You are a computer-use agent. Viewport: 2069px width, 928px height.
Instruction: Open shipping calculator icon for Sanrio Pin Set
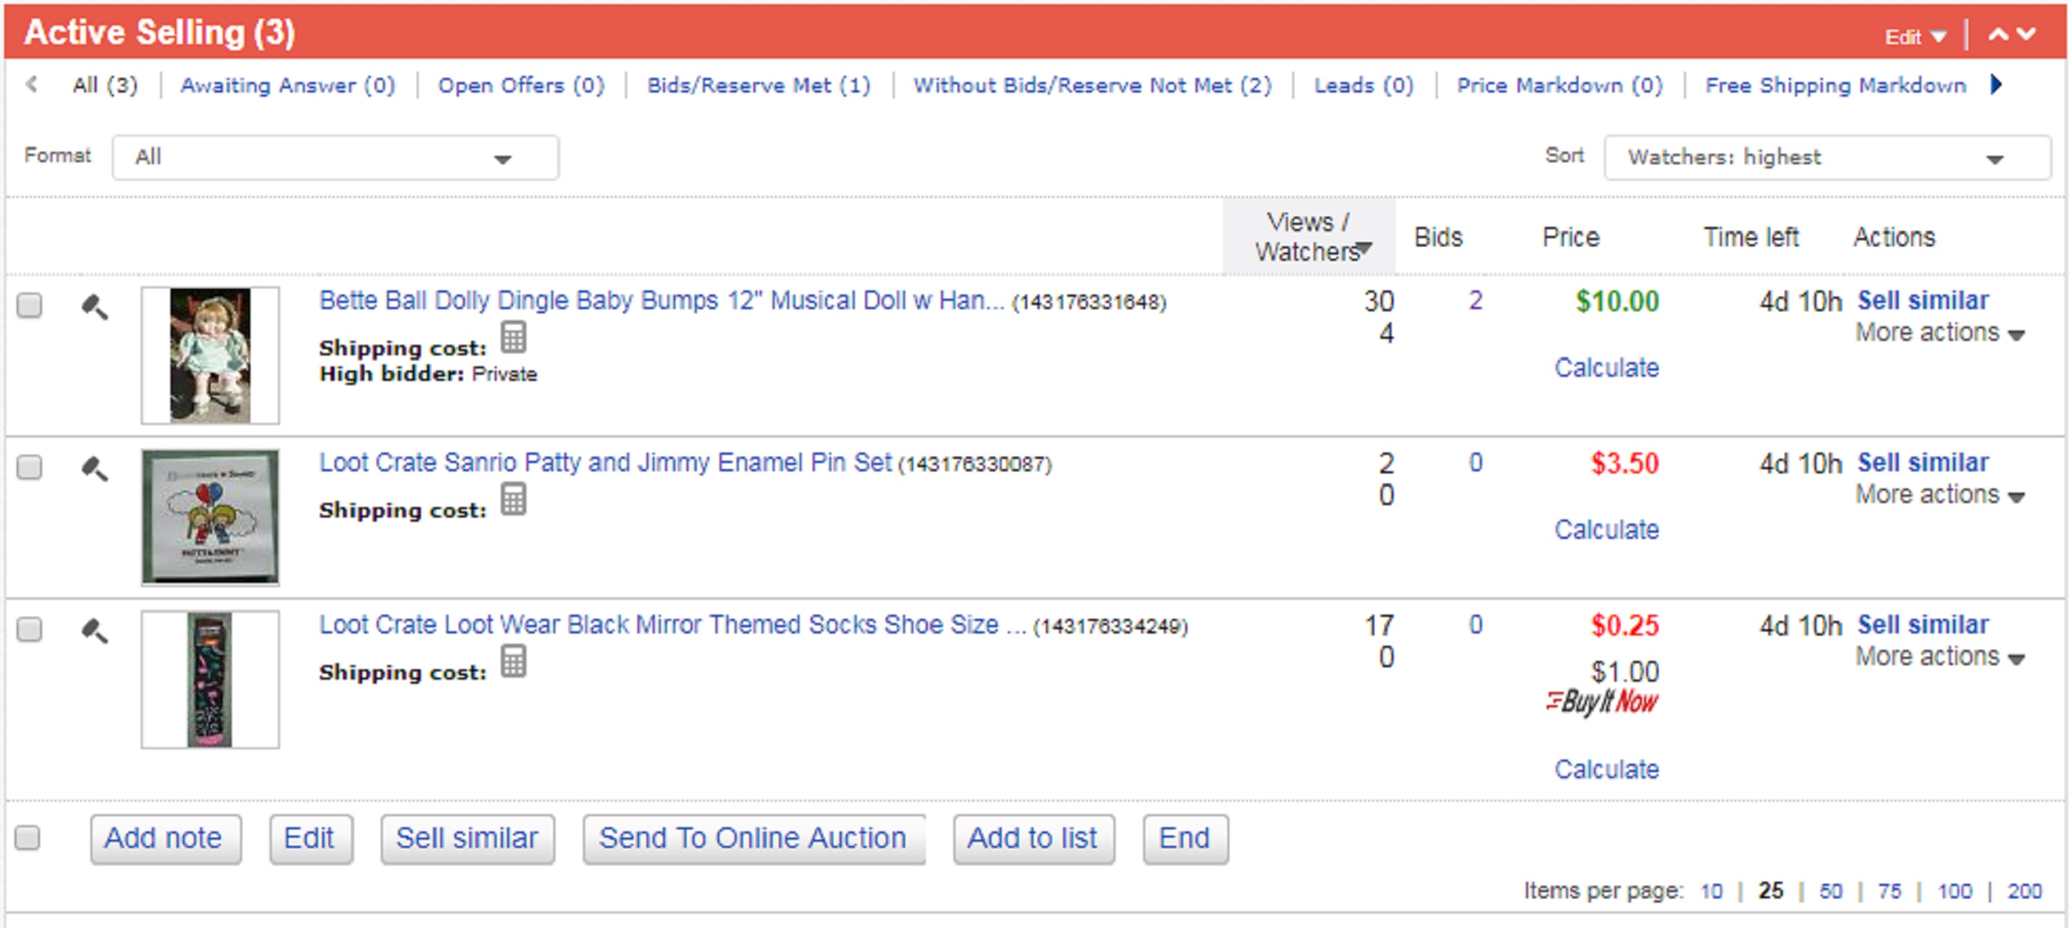(514, 499)
